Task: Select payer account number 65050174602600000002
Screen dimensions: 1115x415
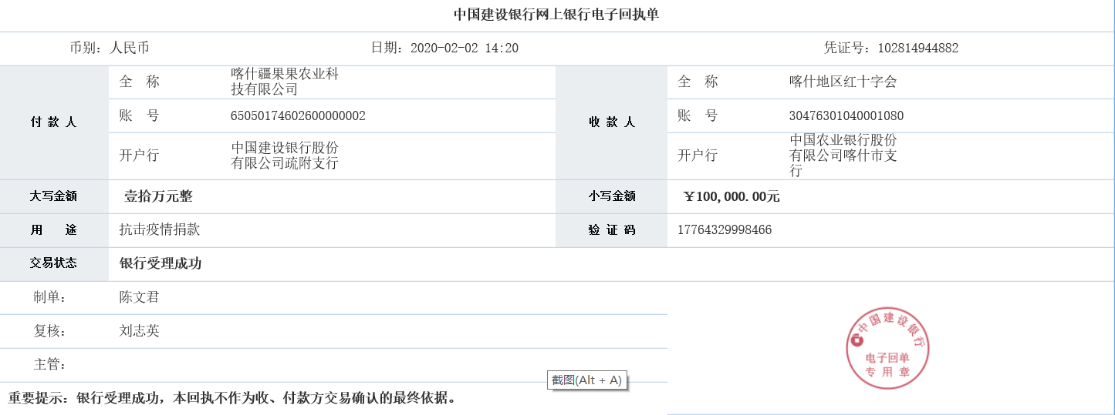Action: point(298,116)
